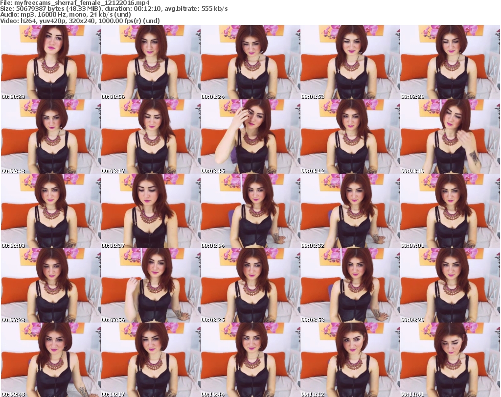The image size is (501, 397).
Task: Select the frame marked 00:06:32
Action: pyautogui.click(x=350, y=211)
